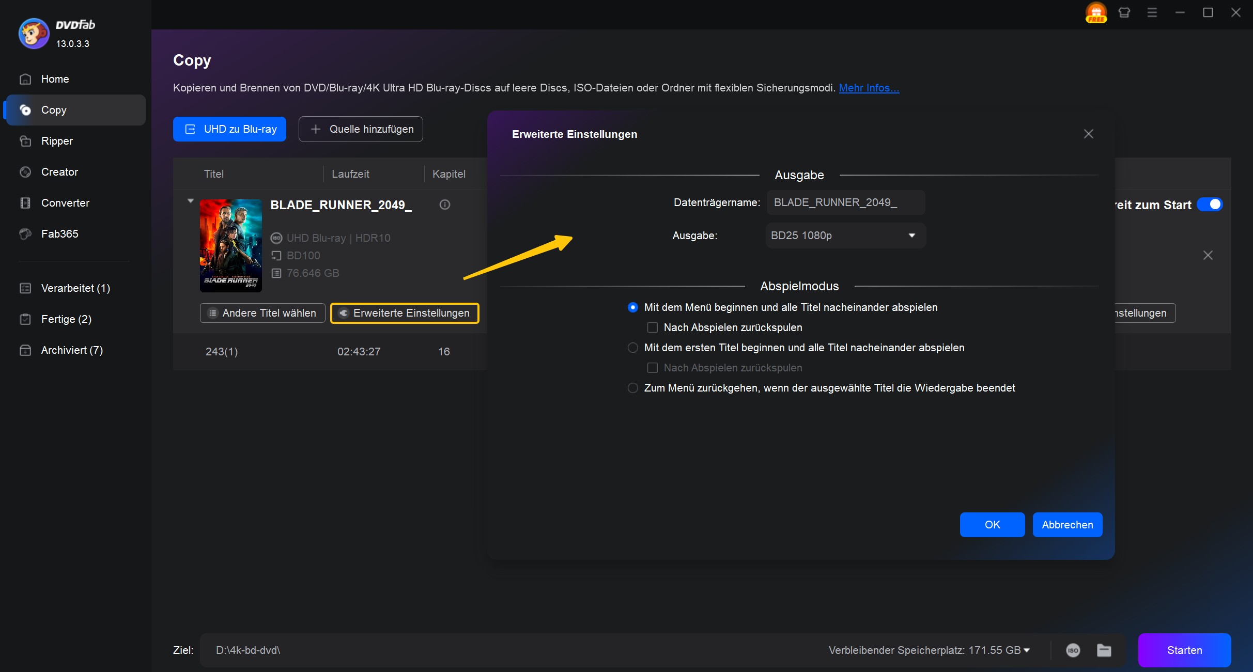
Task: Click the Fab365 icon in the sidebar
Action: (x=25, y=234)
